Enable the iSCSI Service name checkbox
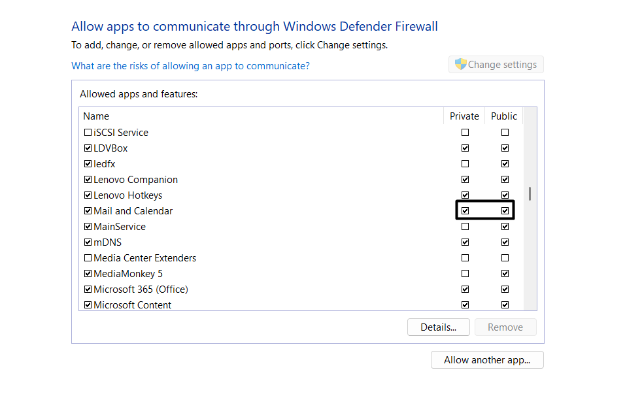The width and height of the screenshot is (625, 413). 88,133
